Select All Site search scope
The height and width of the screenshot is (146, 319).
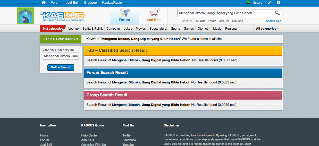coord(200,21)
